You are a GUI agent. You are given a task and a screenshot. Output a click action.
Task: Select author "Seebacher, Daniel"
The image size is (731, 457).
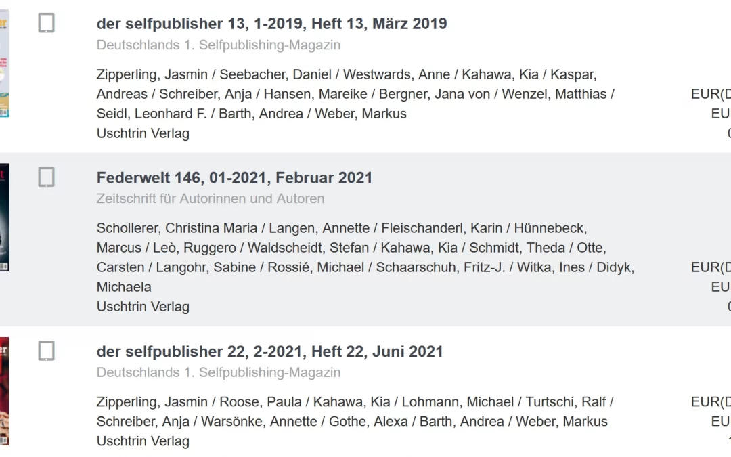(x=275, y=74)
